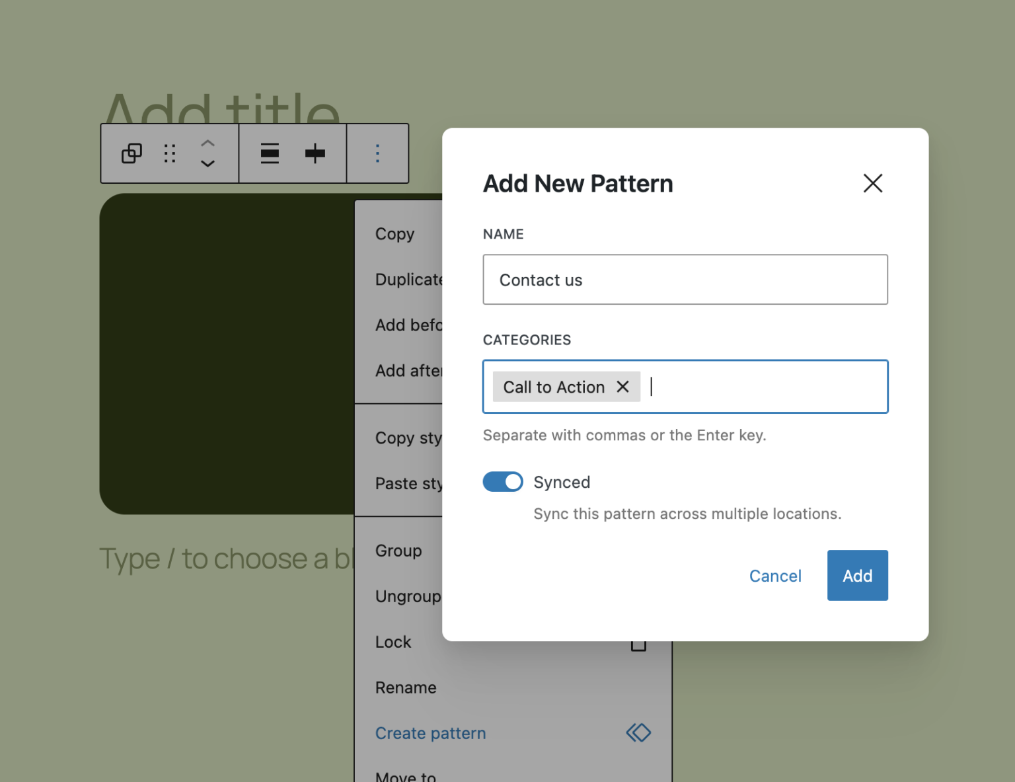Click the Name field containing Contact us
The height and width of the screenshot is (782, 1015).
point(685,280)
